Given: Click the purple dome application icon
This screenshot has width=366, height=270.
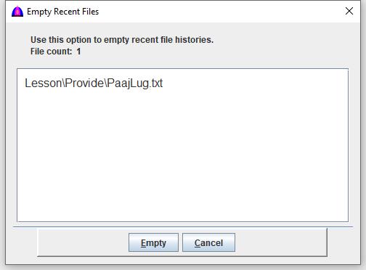Looking at the screenshot, I should [17, 12].
